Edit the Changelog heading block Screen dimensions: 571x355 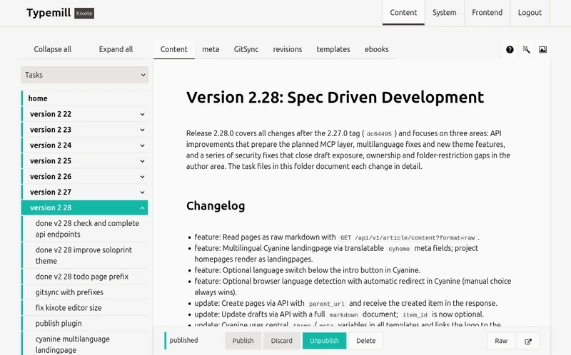pos(216,206)
